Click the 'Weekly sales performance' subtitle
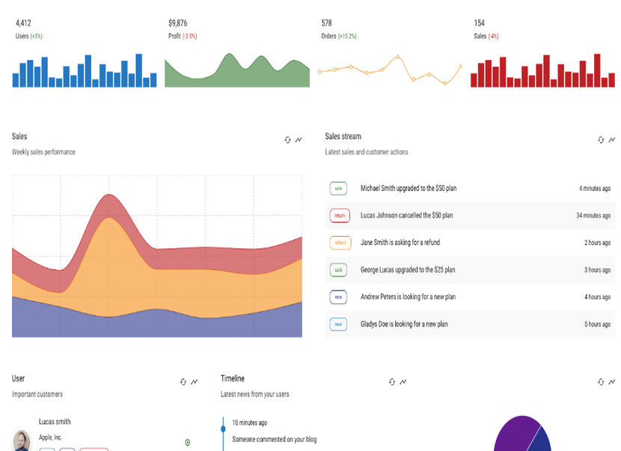 (x=43, y=152)
